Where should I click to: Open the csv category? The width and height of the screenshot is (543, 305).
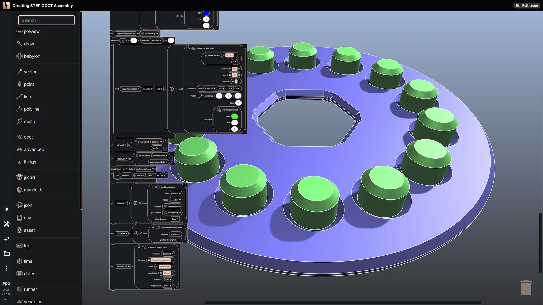coord(27,218)
